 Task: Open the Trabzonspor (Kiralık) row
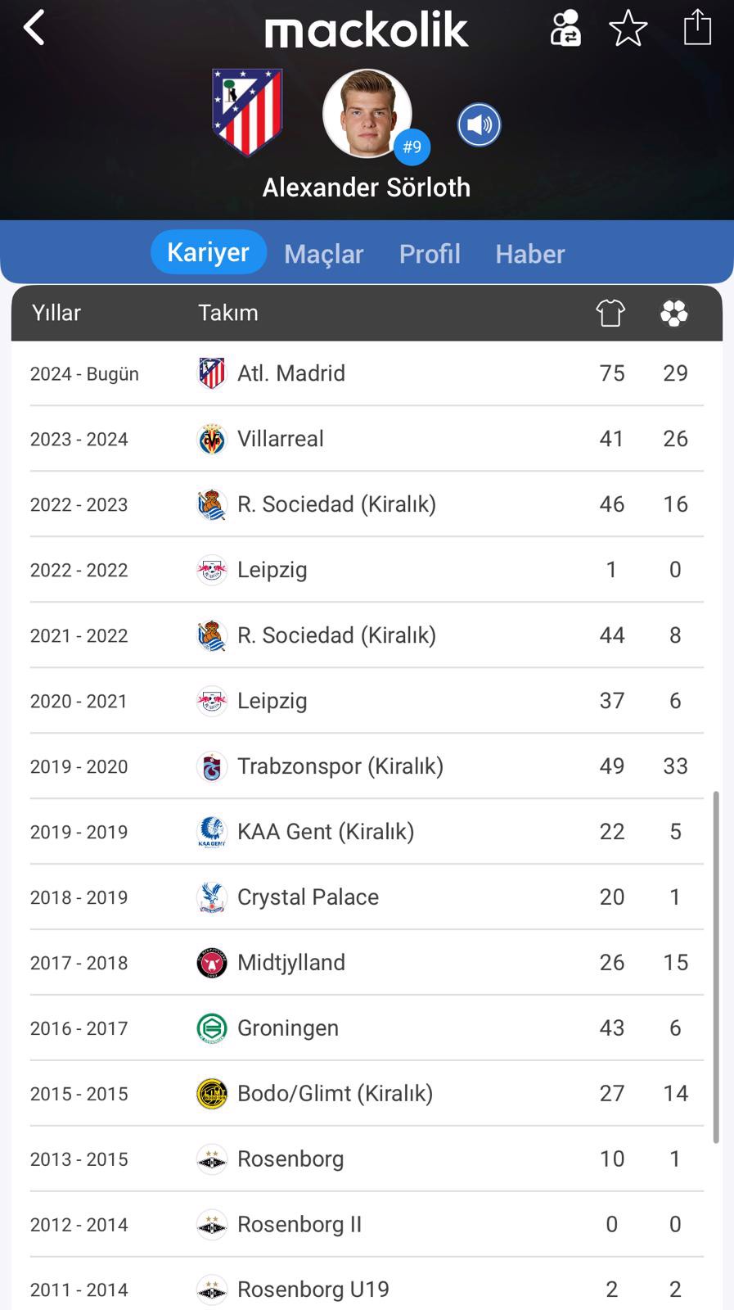coord(367,766)
